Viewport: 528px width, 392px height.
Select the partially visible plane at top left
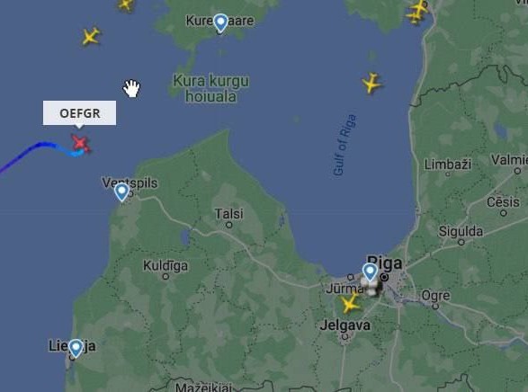(x=126, y=4)
